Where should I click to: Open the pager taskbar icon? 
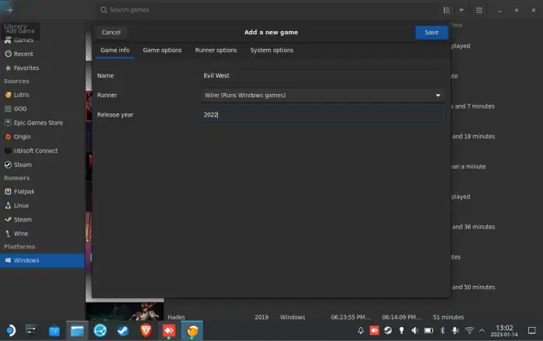31,330
